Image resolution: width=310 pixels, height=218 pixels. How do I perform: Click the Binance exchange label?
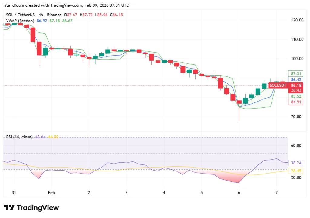pyautogui.click(x=54, y=15)
